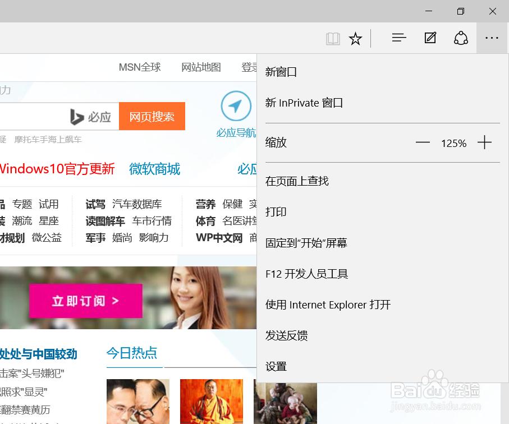
Task: Open the 试用 link
Action: (x=49, y=204)
